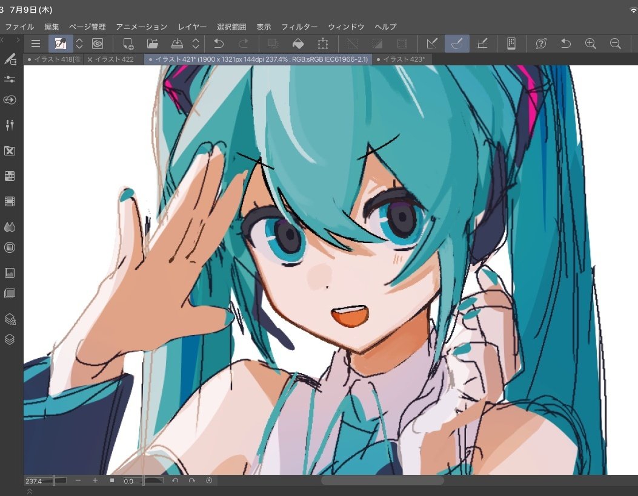Expand the stepper arrows beside Clip Studio icon
The image size is (638, 496).
pos(79,44)
